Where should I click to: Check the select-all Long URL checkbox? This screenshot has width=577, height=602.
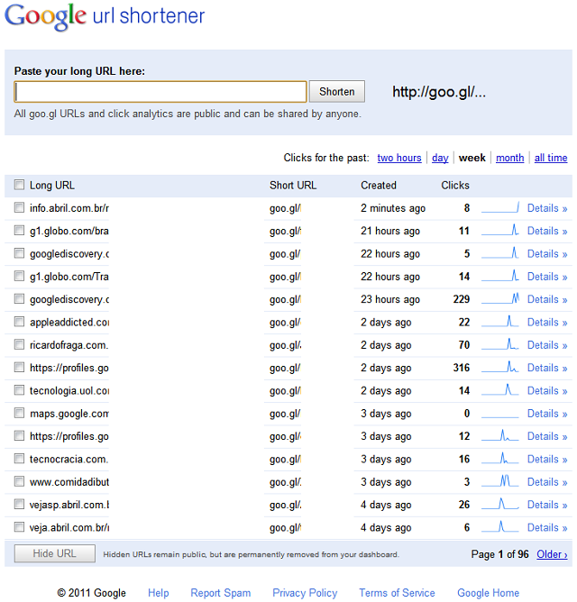[20, 186]
